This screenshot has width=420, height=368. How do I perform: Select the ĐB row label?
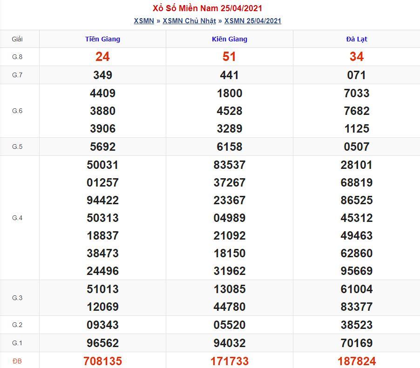coord(17,361)
